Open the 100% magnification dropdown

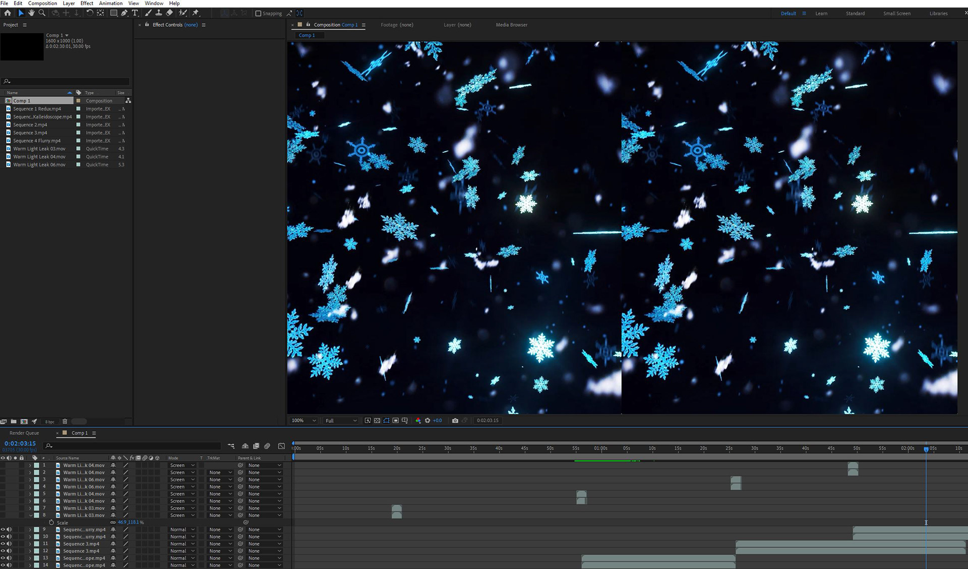304,420
